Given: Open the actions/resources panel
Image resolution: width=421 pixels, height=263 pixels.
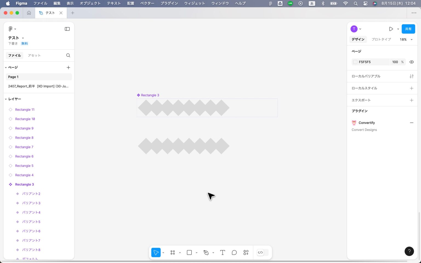Looking at the screenshot, I should coord(246,252).
